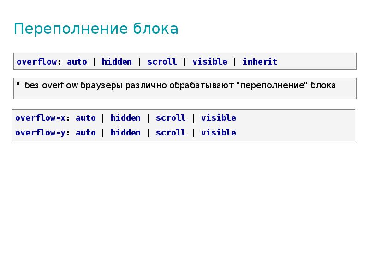
Task: Click "hidden" in the overflow-y line
Action: [125, 133]
